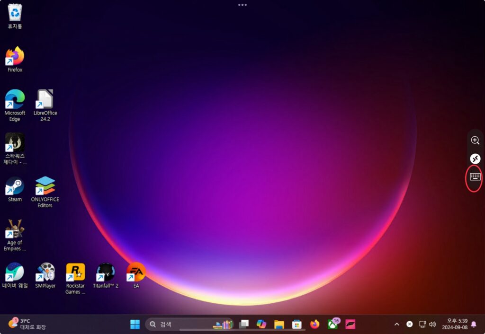485x334 pixels.
Task: Open the red F1 game taskbar icon
Action: [350, 324]
